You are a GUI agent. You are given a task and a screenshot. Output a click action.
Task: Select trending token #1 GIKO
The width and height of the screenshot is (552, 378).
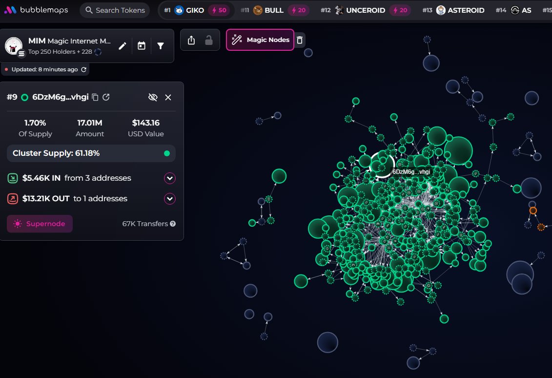[196, 10]
